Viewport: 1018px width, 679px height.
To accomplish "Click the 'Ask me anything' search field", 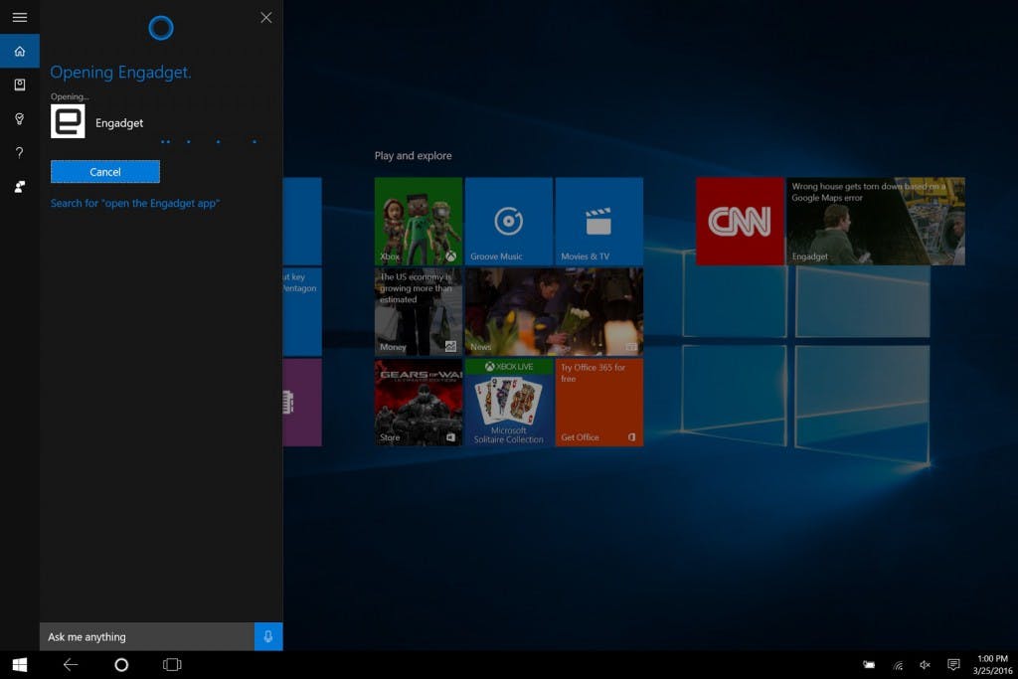I will [x=146, y=636].
